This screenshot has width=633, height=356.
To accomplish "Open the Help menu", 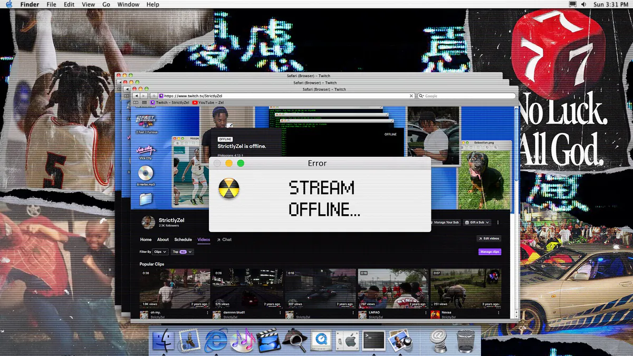I will (153, 4).
